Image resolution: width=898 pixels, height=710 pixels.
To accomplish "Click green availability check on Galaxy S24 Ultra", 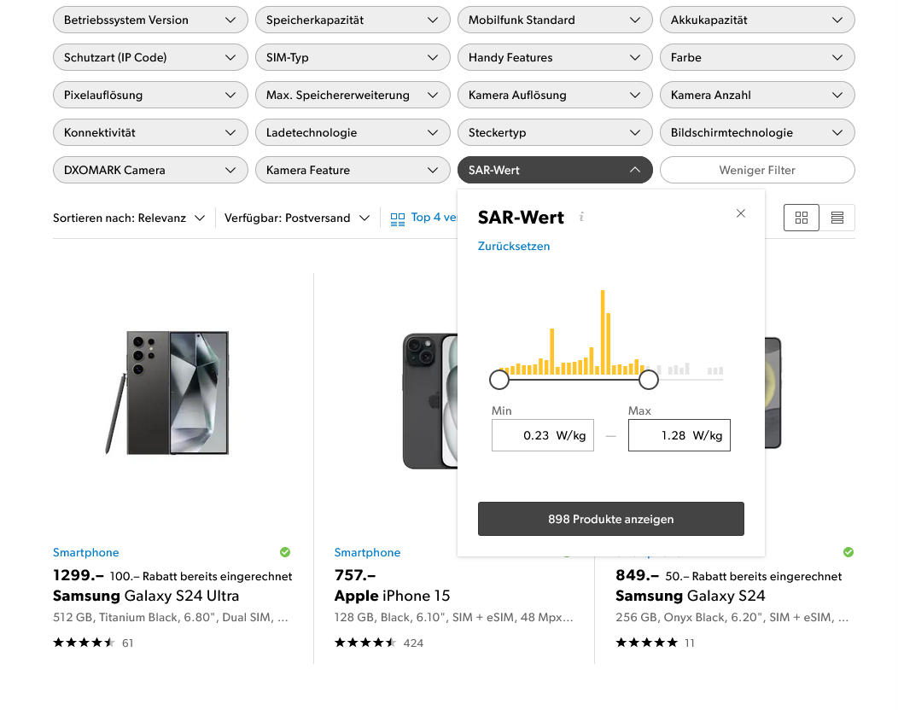I will pyautogui.click(x=285, y=552).
